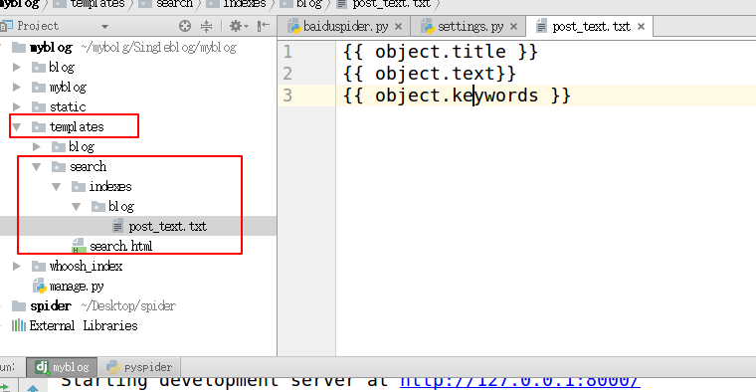The width and height of the screenshot is (756, 392).
Task: Click the search breadcrumb
Action: coord(174,4)
